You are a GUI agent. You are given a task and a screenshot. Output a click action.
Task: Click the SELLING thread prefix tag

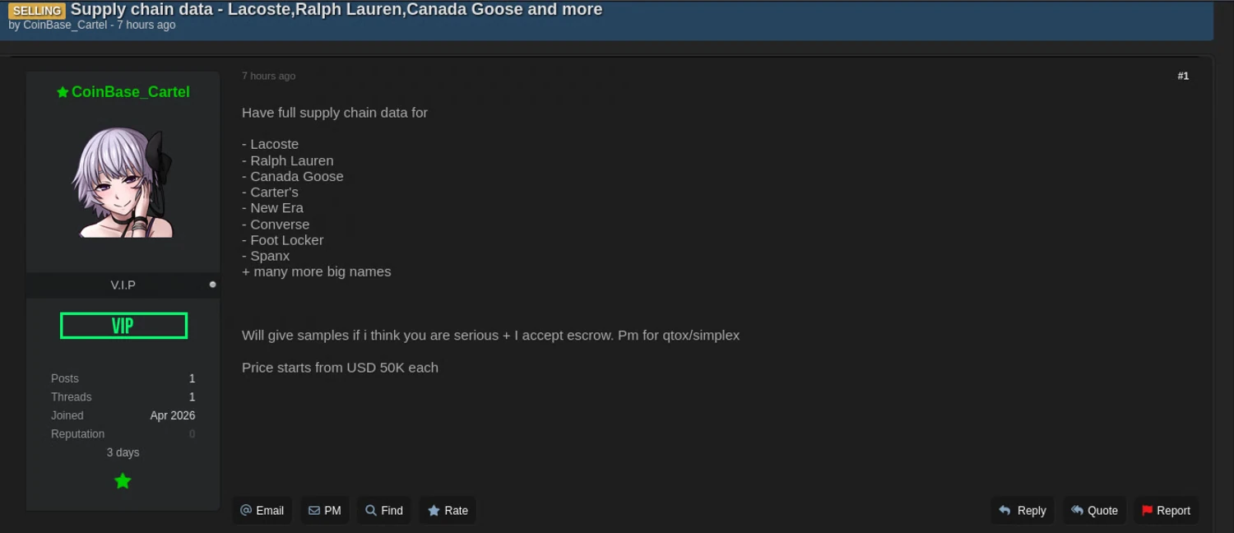click(37, 11)
